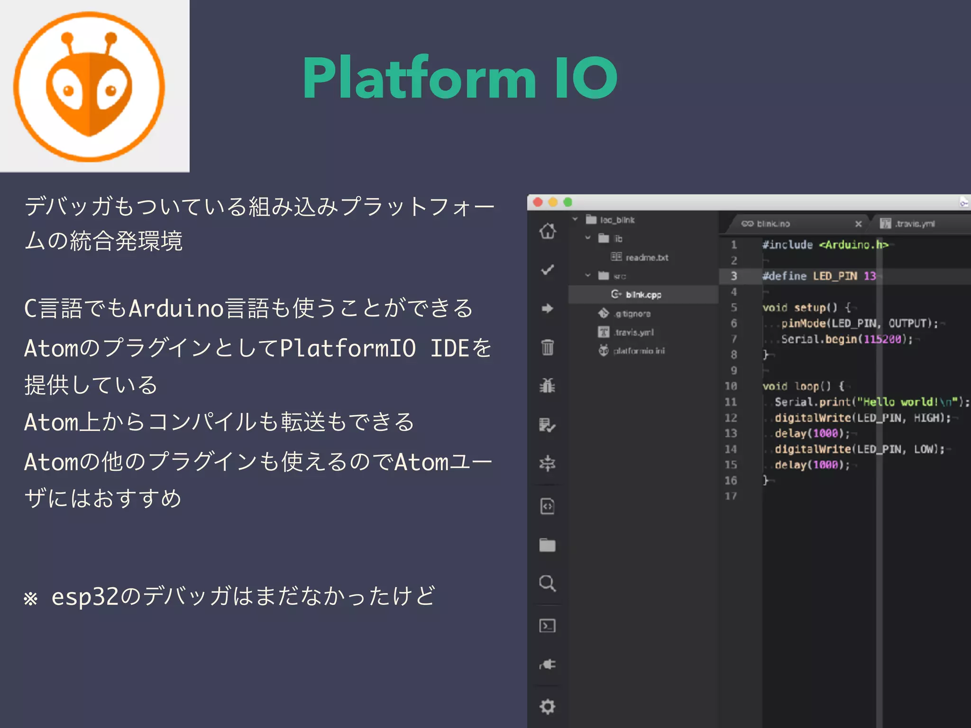Image resolution: width=971 pixels, height=728 pixels.
Task: Collapse the lac_blink root folder chevron
Action: pos(575,219)
